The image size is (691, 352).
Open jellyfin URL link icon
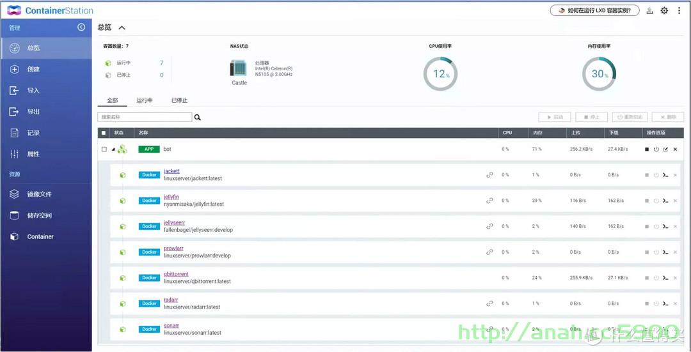tap(489, 201)
